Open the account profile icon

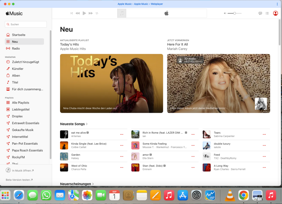[275, 13]
